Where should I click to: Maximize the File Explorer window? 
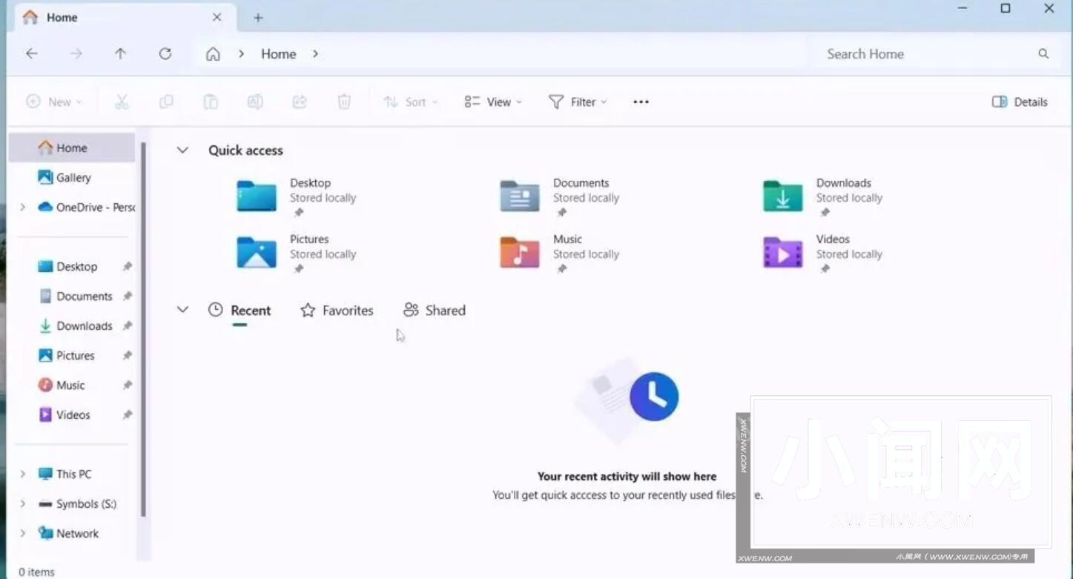[1006, 9]
